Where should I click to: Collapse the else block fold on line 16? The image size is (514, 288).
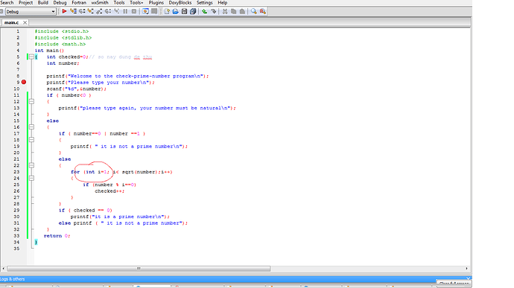(31, 127)
